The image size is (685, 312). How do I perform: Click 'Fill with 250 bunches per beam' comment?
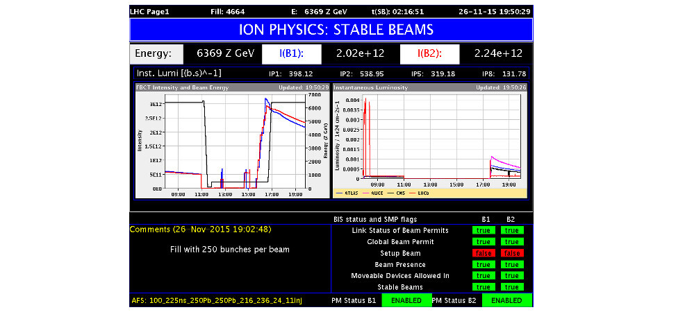coord(230,250)
